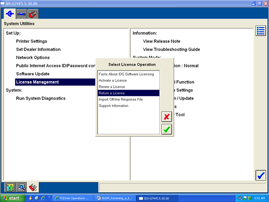This screenshot has width=269, height=202.
Task: Run System Diagnostics
Action: (x=40, y=98)
